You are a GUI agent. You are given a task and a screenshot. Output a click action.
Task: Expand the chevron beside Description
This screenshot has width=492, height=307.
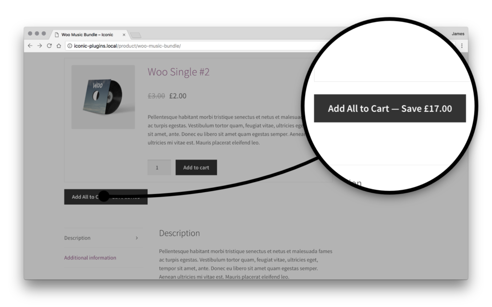coord(136,238)
